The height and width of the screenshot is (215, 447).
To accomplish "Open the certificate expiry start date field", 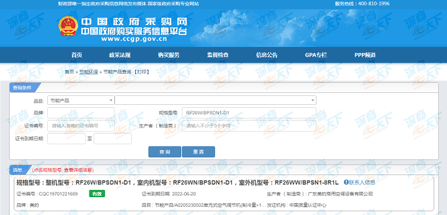I will tap(66, 139).
